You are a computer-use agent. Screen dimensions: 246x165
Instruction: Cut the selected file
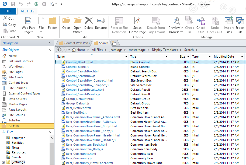coord(8,18)
